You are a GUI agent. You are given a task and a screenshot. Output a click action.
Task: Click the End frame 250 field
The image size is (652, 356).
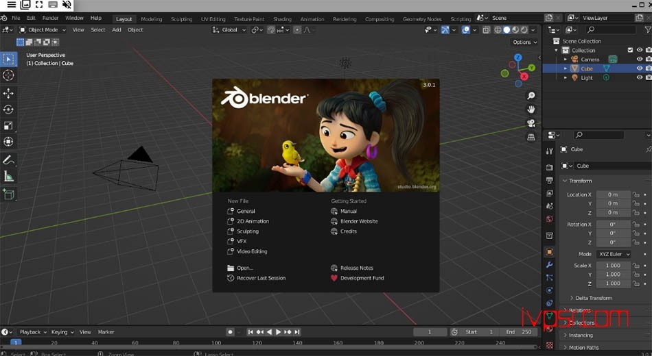pyautogui.click(x=519, y=332)
